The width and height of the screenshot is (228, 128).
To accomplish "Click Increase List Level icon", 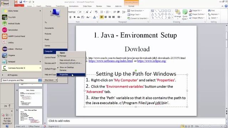I will (118, 12).
